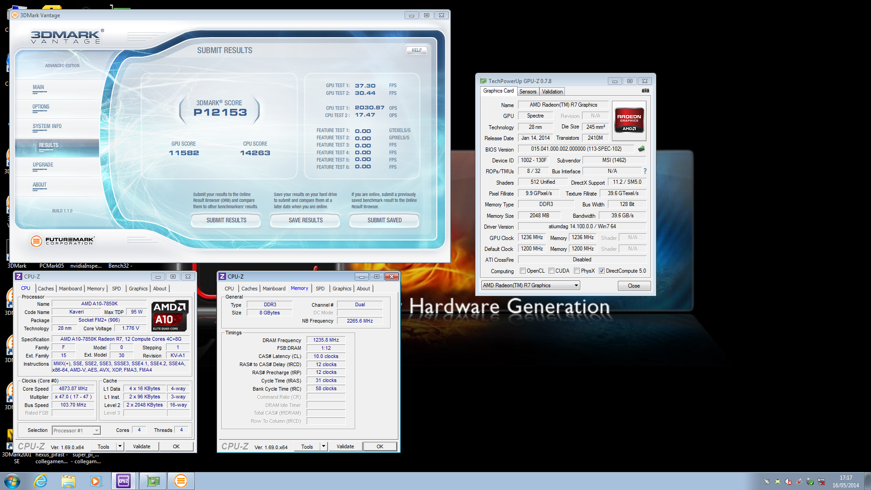Expand Tools dropdown arrow in left CPU-Z
The width and height of the screenshot is (871, 490).
pyautogui.click(x=120, y=446)
